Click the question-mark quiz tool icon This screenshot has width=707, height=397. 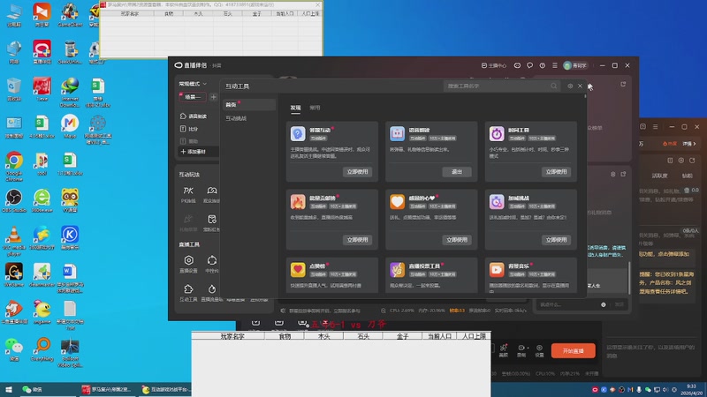[298, 134]
